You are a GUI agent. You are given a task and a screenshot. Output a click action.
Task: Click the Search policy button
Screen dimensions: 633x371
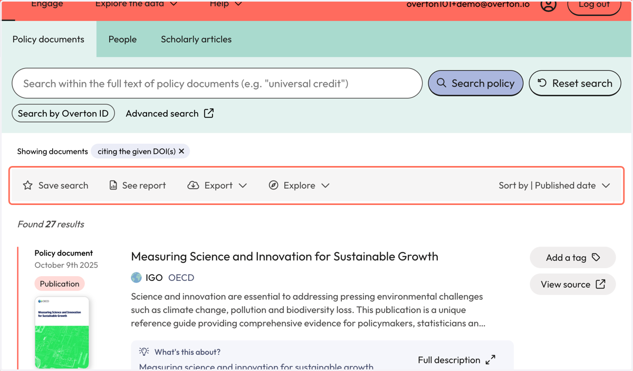pyautogui.click(x=475, y=83)
